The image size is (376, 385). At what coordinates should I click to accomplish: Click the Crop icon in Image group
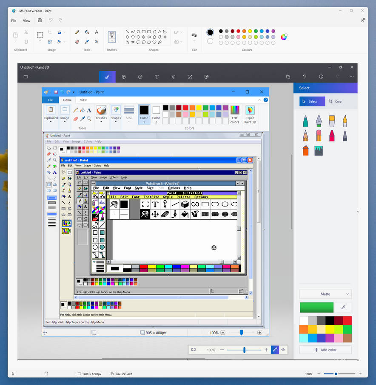click(50, 32)
